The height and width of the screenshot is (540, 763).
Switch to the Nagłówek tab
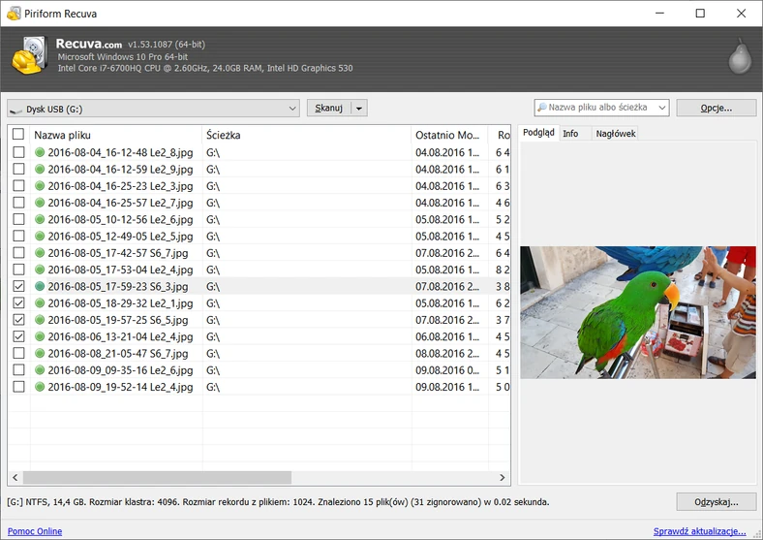coord(615,134)
